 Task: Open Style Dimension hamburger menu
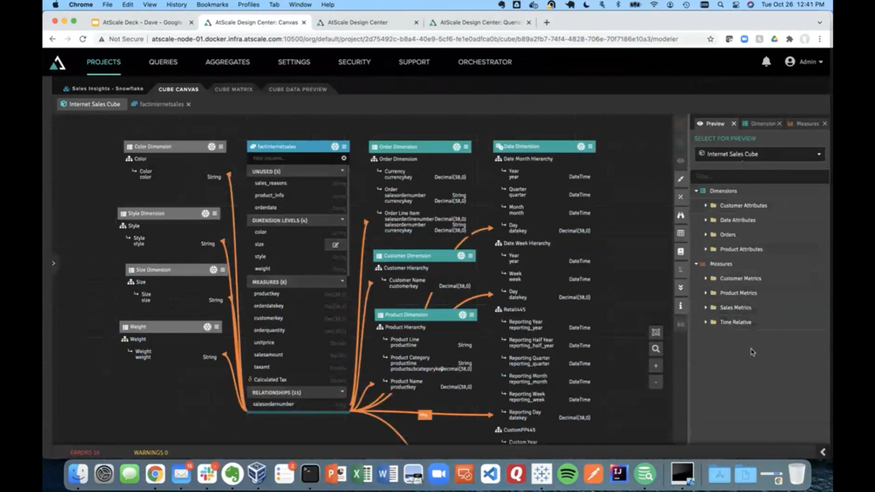214,214
